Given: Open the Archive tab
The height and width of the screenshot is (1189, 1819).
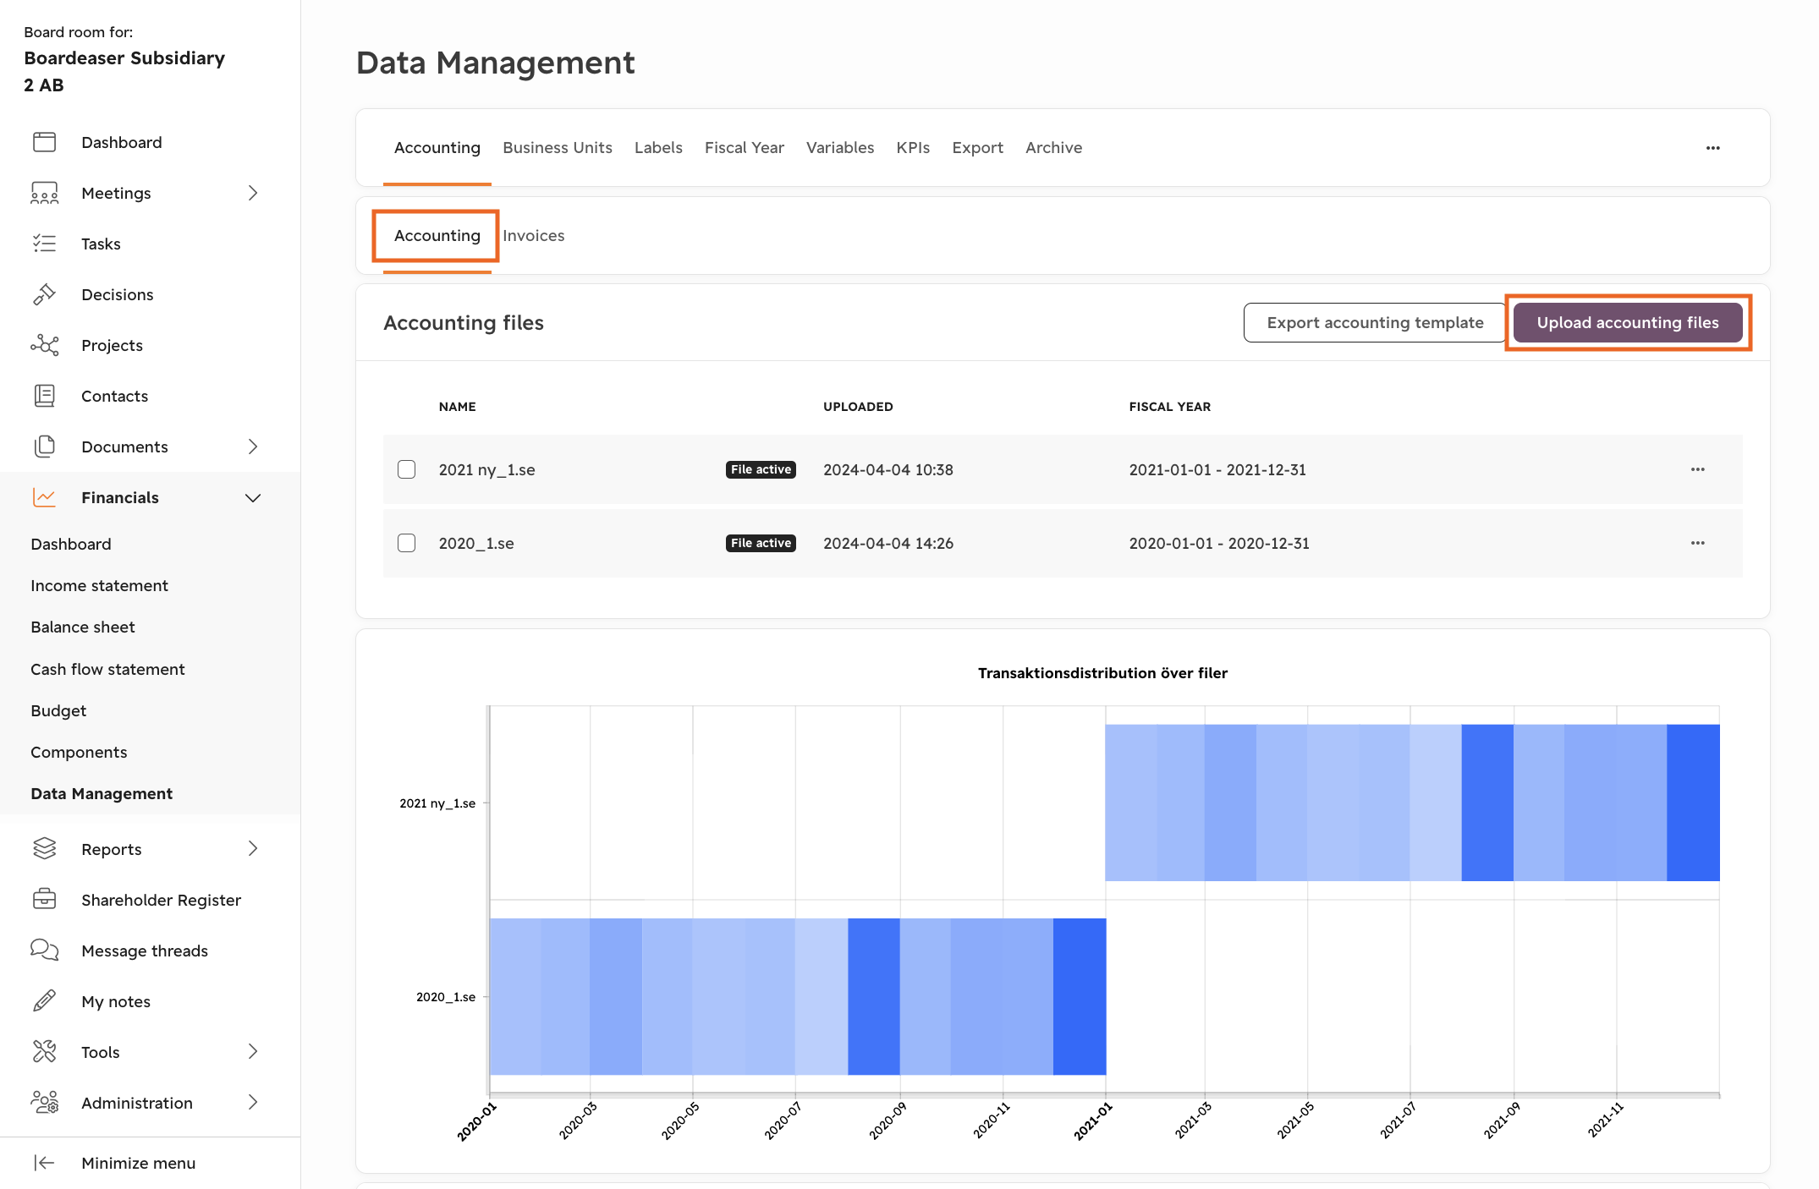Looking at the screenshot, I should [1053, 148].
